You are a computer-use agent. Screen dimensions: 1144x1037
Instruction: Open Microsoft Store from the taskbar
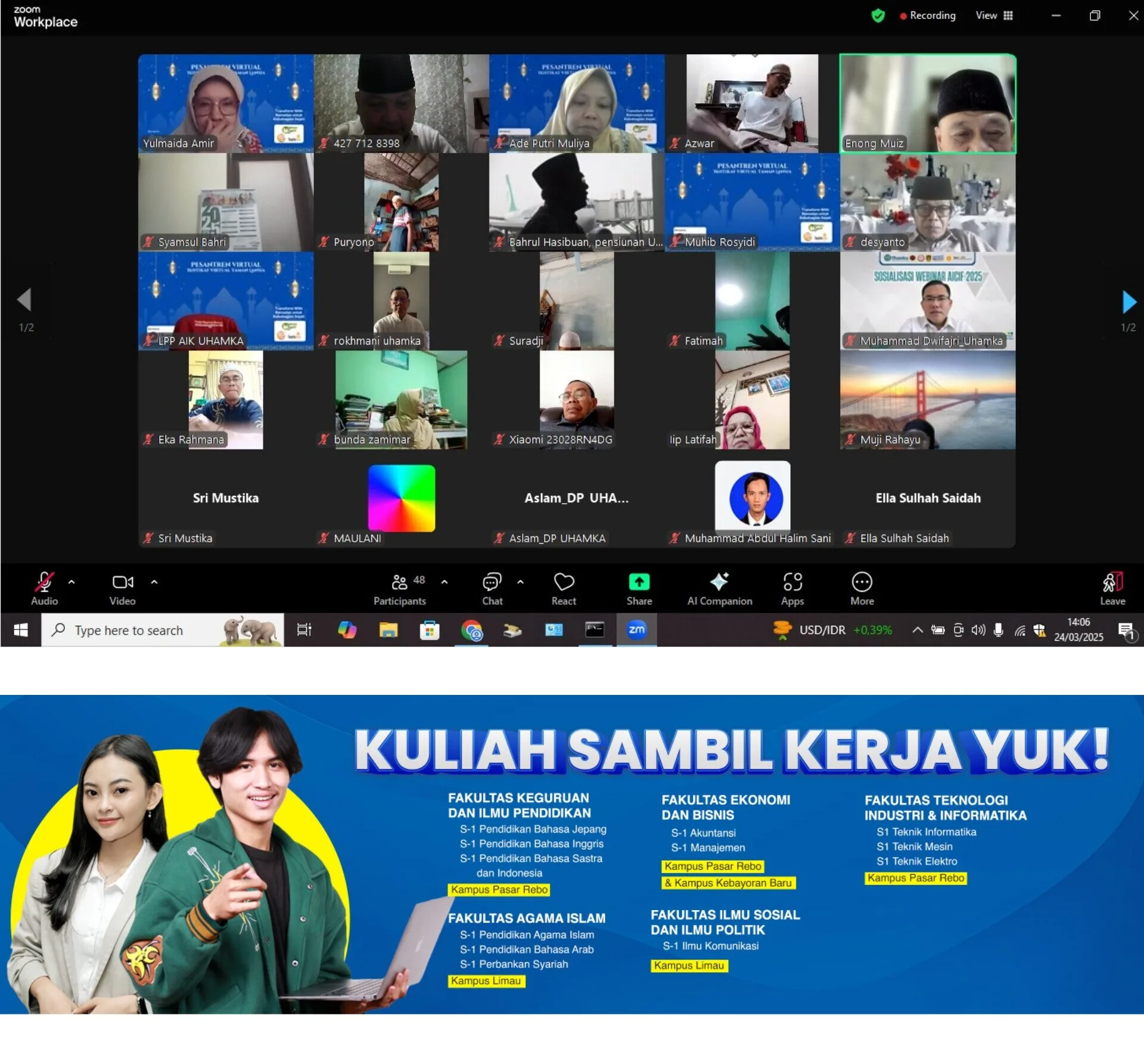point(430,630)
